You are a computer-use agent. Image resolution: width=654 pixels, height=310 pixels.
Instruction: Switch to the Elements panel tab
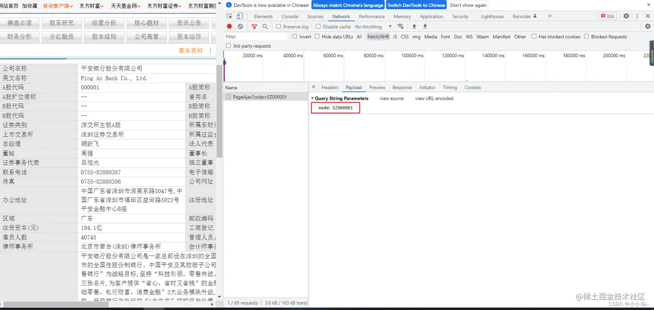[263, 16]
